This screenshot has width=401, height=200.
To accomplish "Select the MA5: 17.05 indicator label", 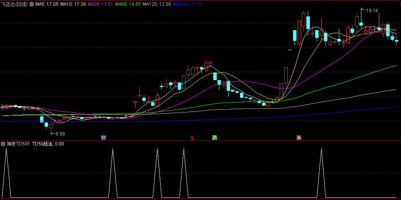I will (x=47, y=4).
